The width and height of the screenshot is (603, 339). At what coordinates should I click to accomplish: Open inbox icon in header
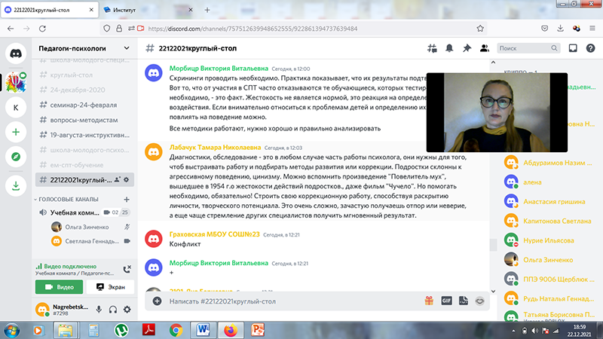coord(573,48)
